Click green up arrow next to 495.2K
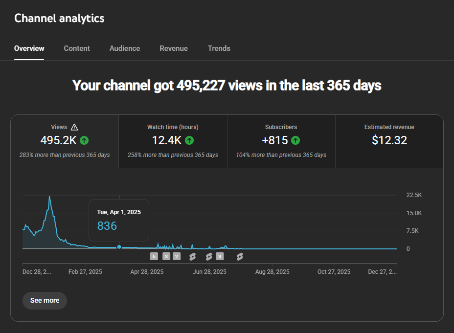The width and height of the screenshot is (454, 333). click(x=84, y=140)
